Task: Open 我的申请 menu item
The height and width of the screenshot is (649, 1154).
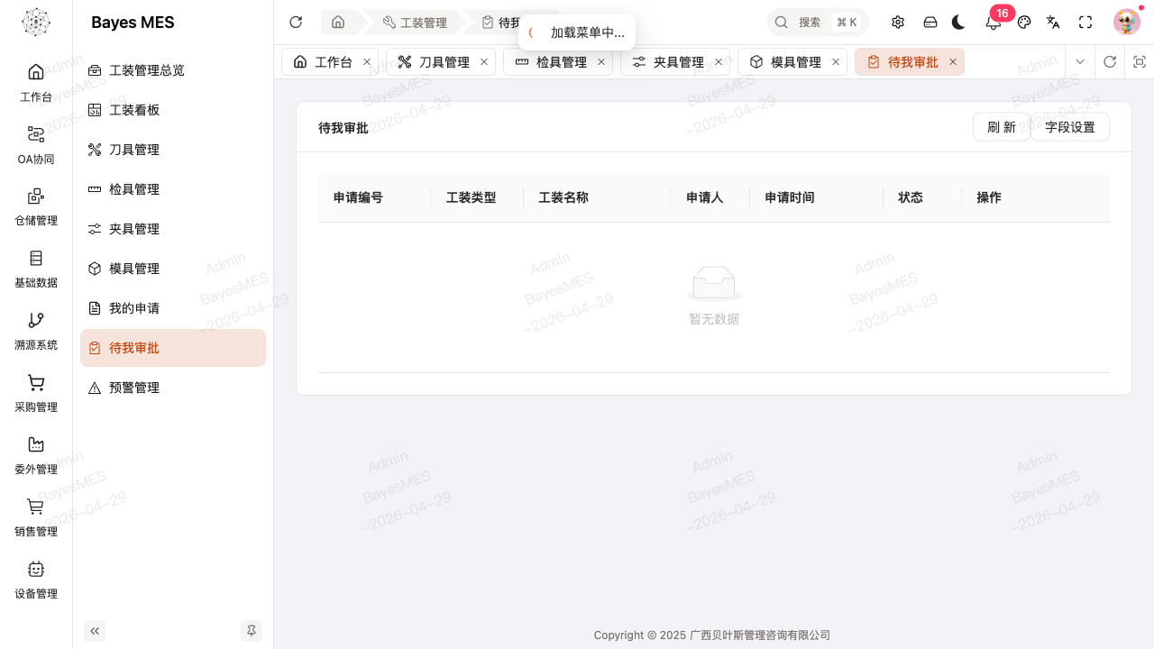Action: pos(173,308)
